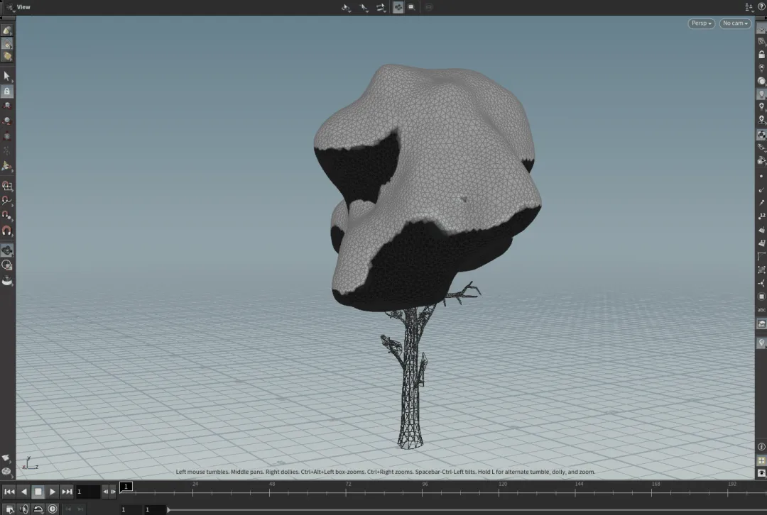Click the display options info icon
Image resolution: width=767 pixels, height=515 pixels.
(761, 447)
